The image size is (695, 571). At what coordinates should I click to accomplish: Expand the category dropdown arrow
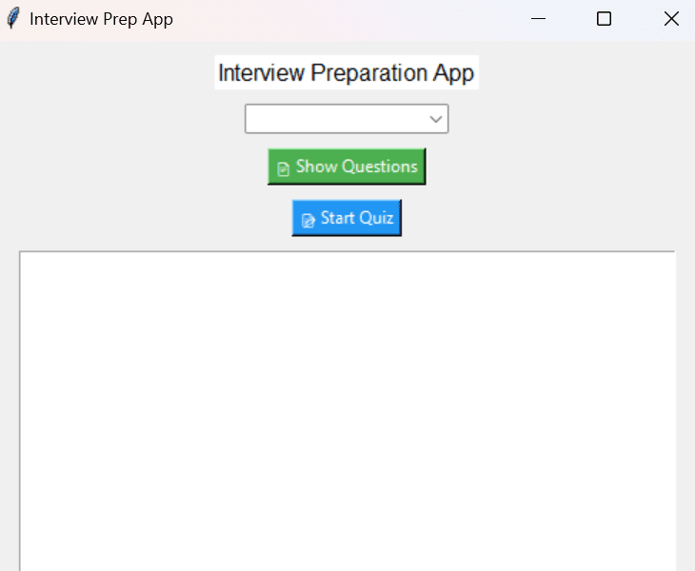436,119
